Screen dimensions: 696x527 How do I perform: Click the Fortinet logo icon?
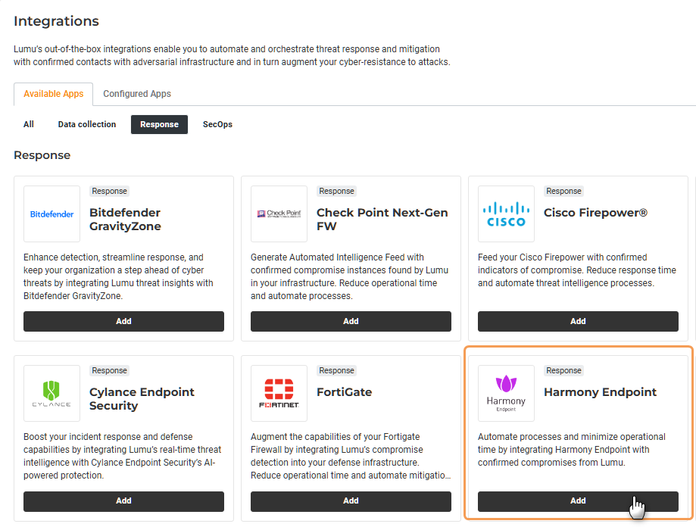[x=279, y=393]
